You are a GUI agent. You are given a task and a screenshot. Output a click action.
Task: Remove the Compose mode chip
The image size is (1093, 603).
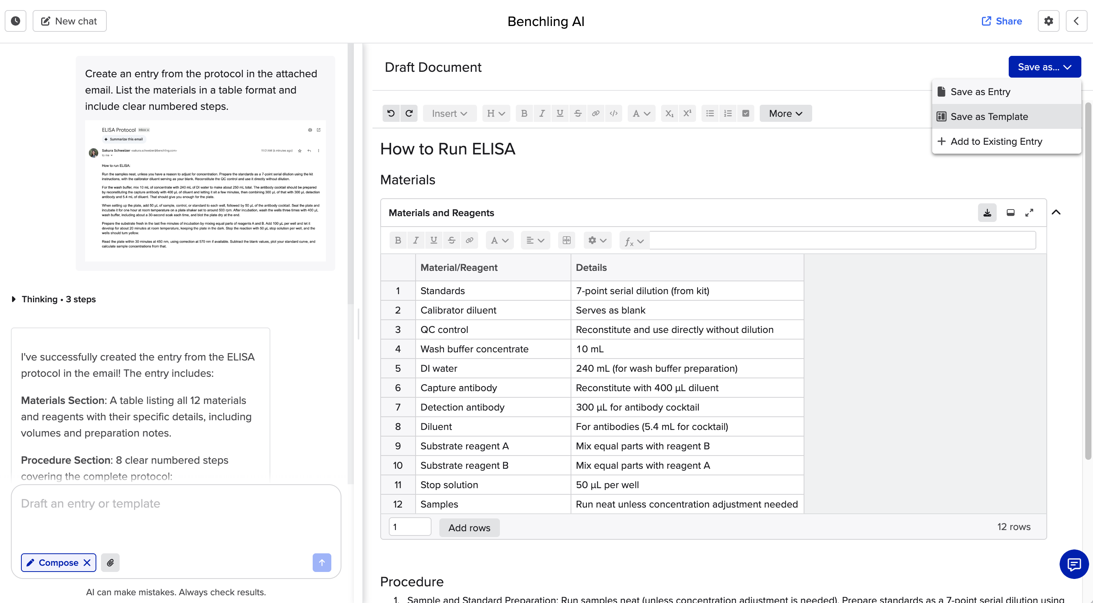click(87, 562)
